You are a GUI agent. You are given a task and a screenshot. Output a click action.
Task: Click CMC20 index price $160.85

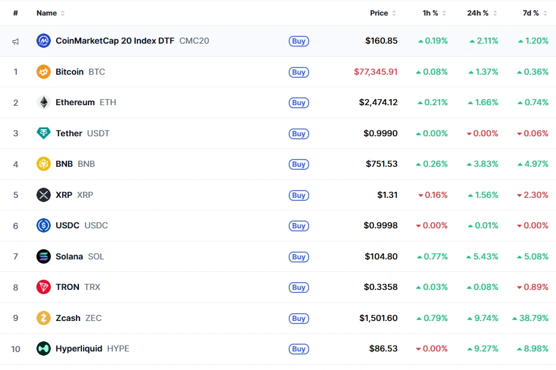pos(381,41)
